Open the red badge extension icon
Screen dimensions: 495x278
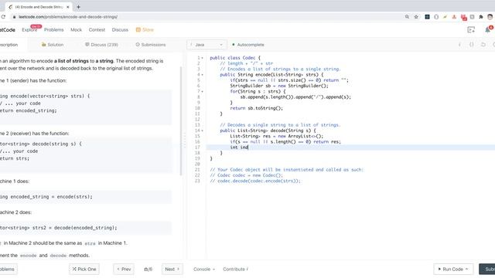[x=463, y=17]
